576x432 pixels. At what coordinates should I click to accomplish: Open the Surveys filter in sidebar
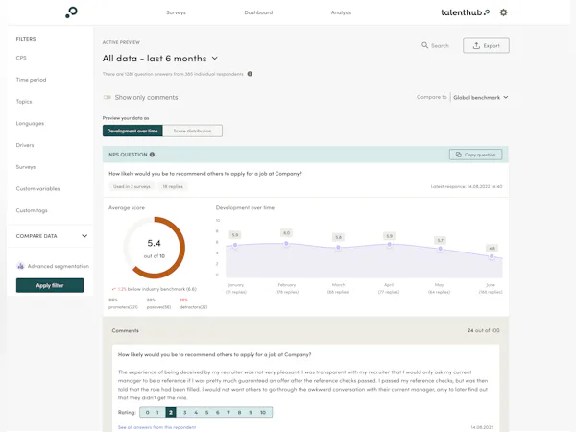(x=26, y=167)
